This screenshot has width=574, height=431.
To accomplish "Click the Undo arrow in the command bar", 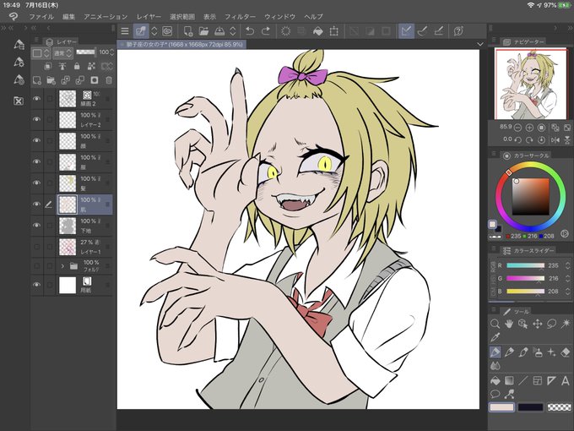I will point(250,31).
